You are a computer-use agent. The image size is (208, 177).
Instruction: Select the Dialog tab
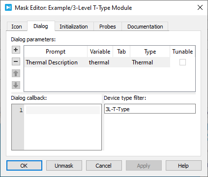click(41, 26)
